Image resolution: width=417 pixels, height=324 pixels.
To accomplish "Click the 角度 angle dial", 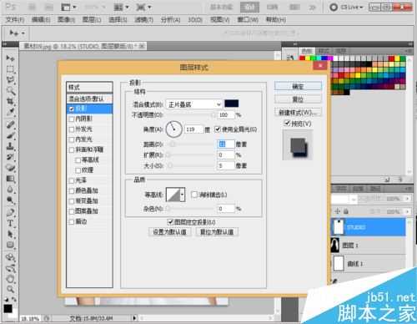I will coord(174,129).
